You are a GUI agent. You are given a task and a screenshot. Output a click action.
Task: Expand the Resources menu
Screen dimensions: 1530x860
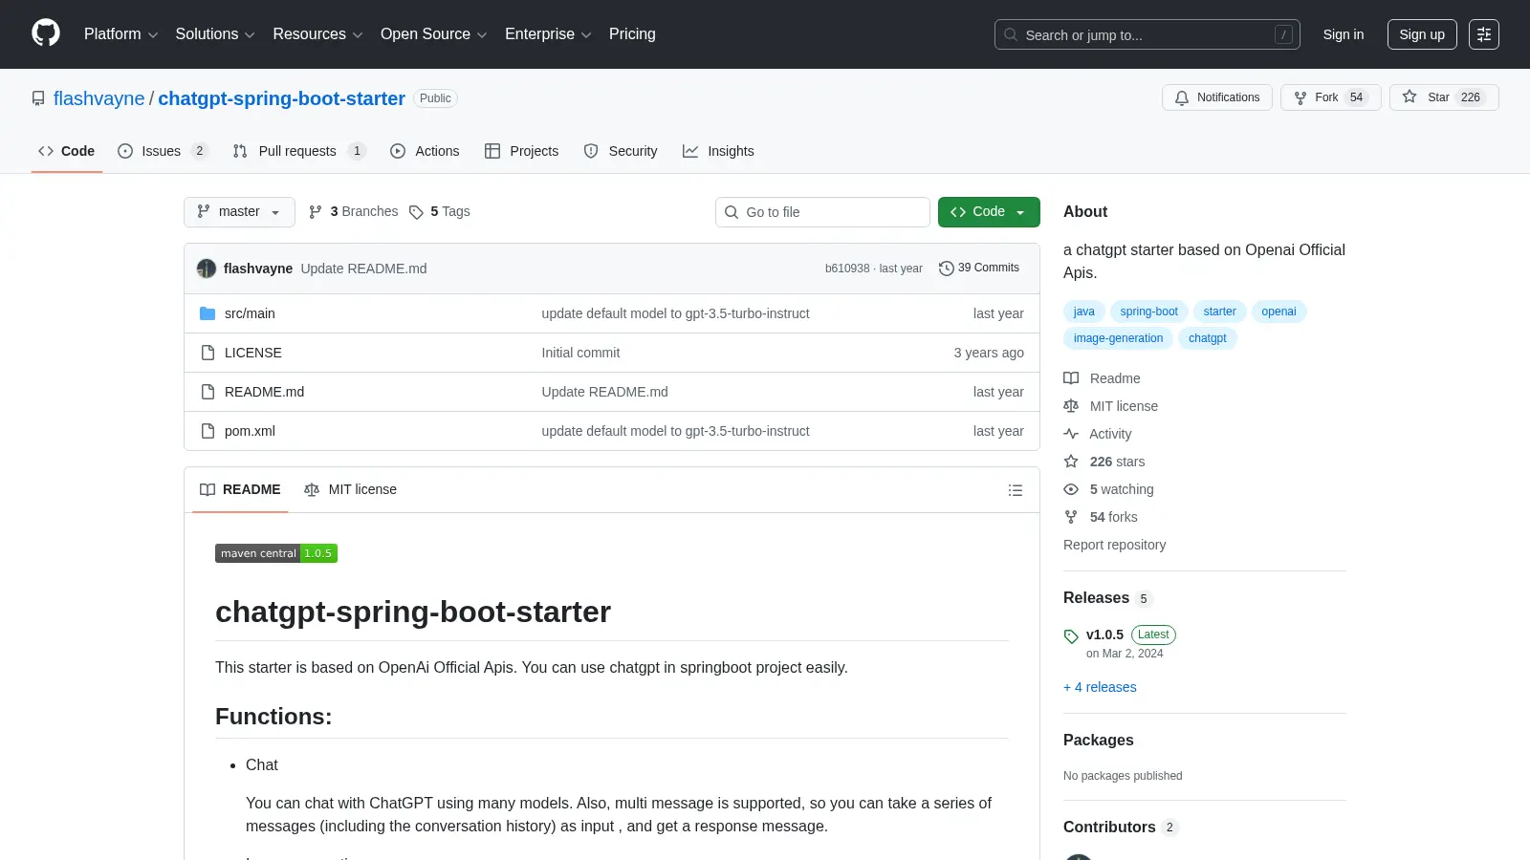tap(317, 34)
